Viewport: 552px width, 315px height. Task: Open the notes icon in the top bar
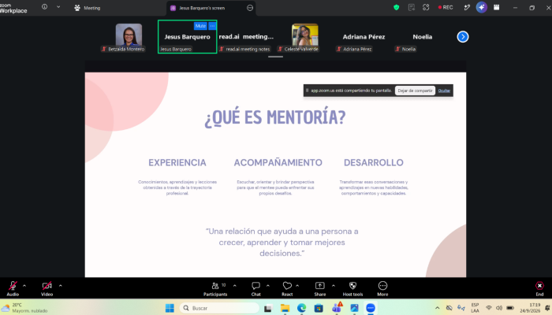[411, 7]
